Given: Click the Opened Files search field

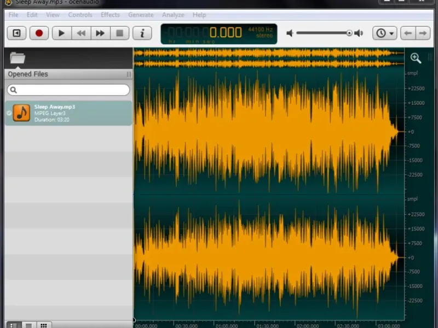Looking at the screenshot, I should tap(68, 90).
